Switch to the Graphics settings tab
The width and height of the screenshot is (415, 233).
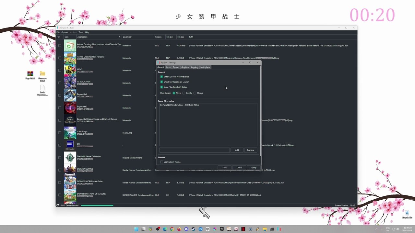coord(185,67)
